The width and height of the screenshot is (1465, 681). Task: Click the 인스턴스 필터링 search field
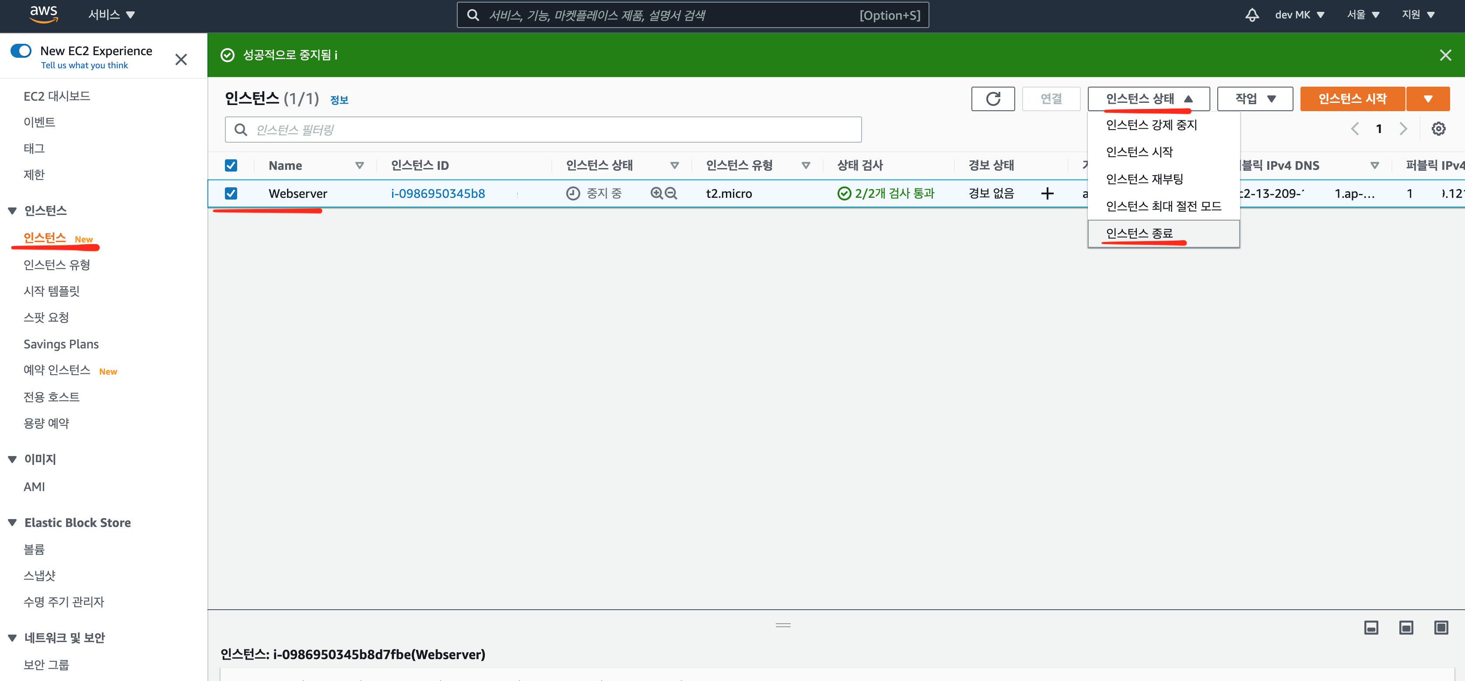543,130
